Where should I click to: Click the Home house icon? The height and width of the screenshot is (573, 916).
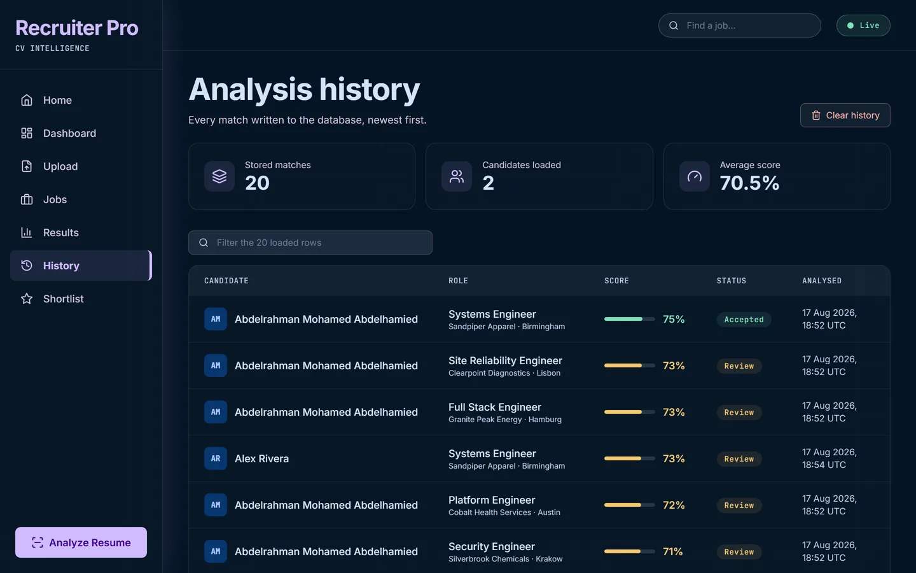click(27, 100)
